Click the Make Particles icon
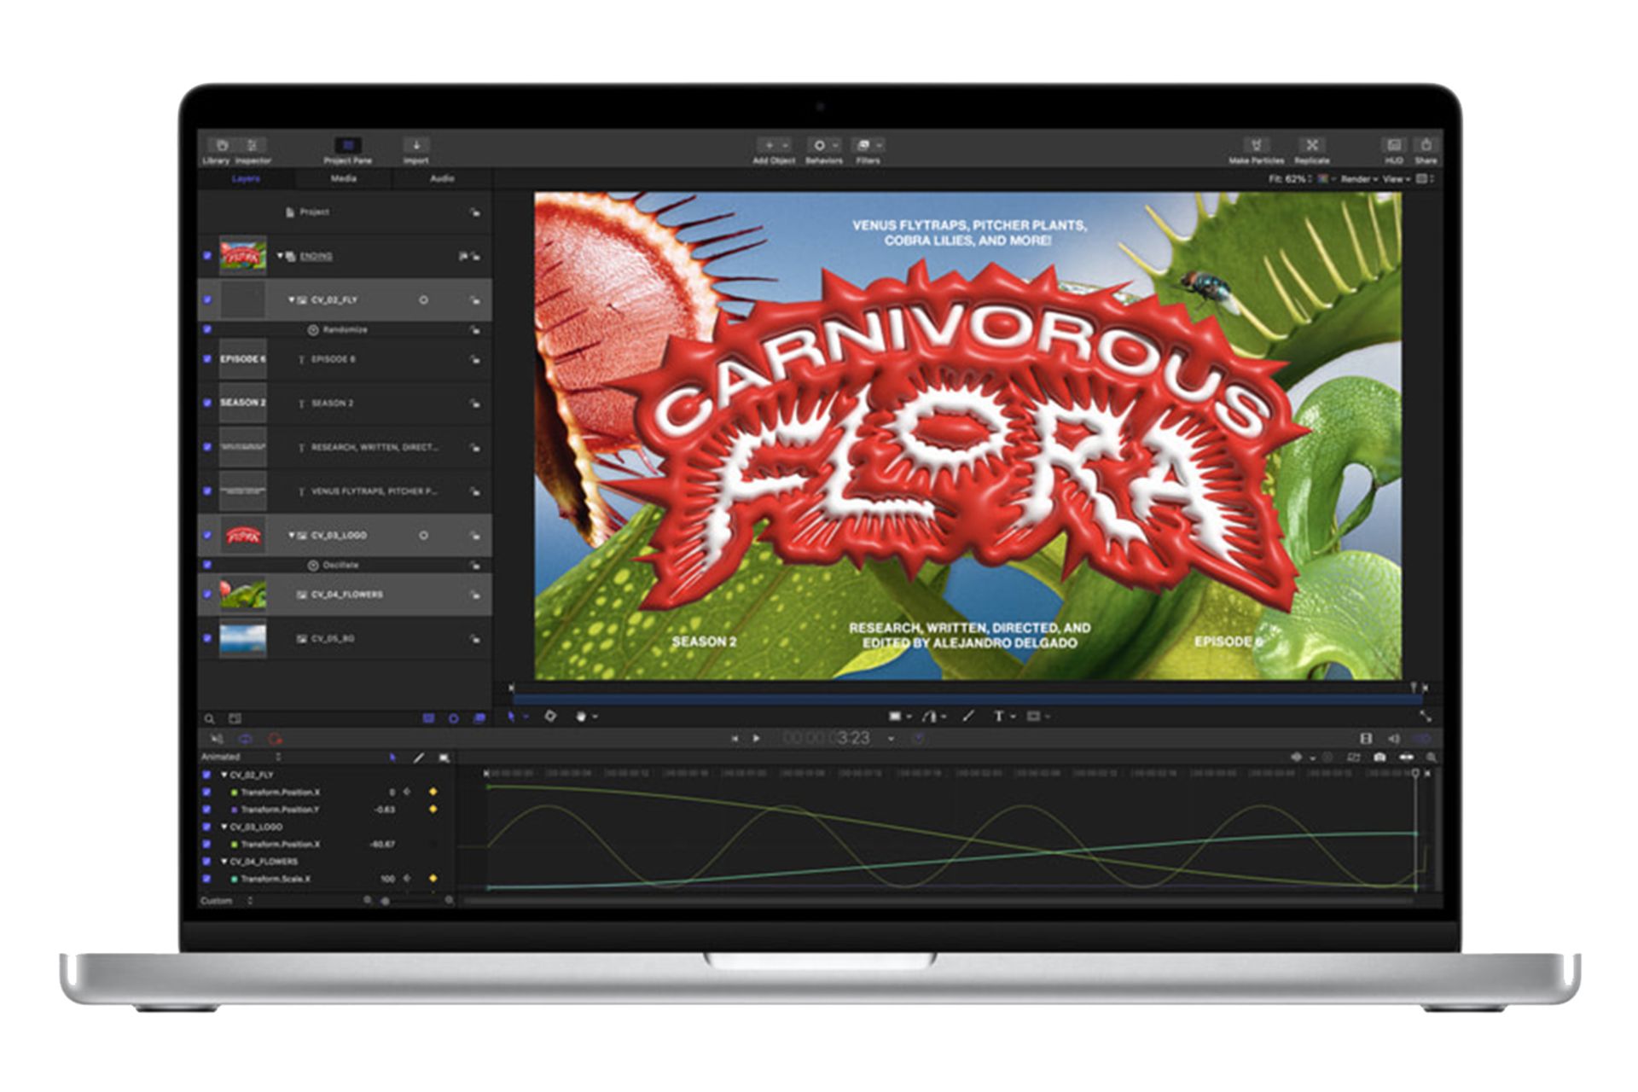Screen dimensions: 1638x1092 [x=1256, y=146]
